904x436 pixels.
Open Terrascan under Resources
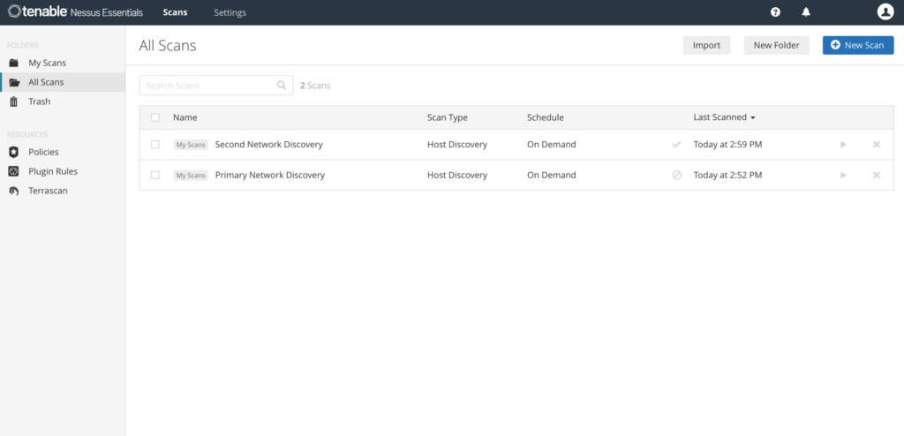point(48,191)
